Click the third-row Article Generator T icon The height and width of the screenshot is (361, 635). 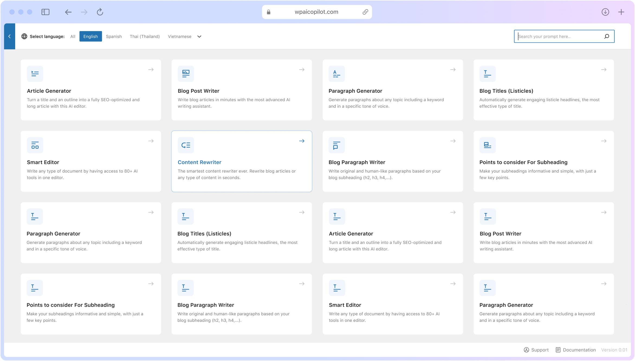(337, 216)
